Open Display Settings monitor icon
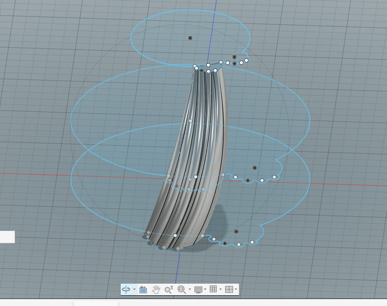387x306 pixels. point(198,289)
